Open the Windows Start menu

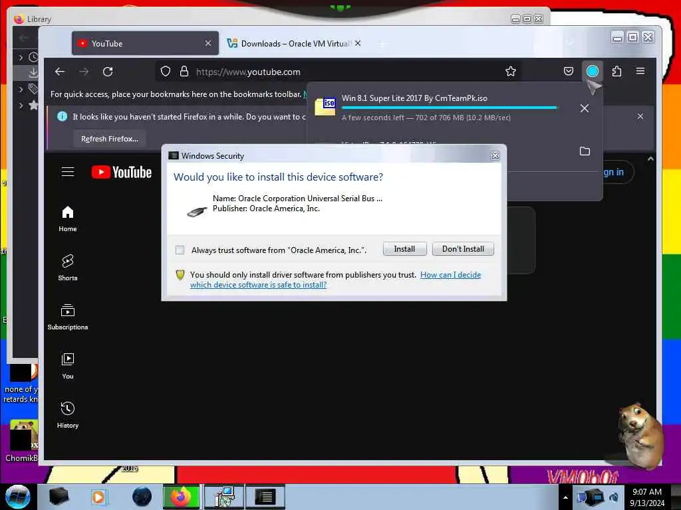pyautogui.click(x=18, y=496)
